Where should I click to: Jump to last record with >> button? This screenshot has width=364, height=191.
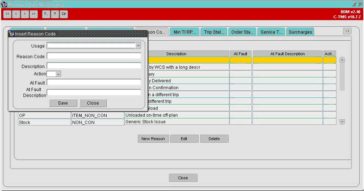pos(34,14)
